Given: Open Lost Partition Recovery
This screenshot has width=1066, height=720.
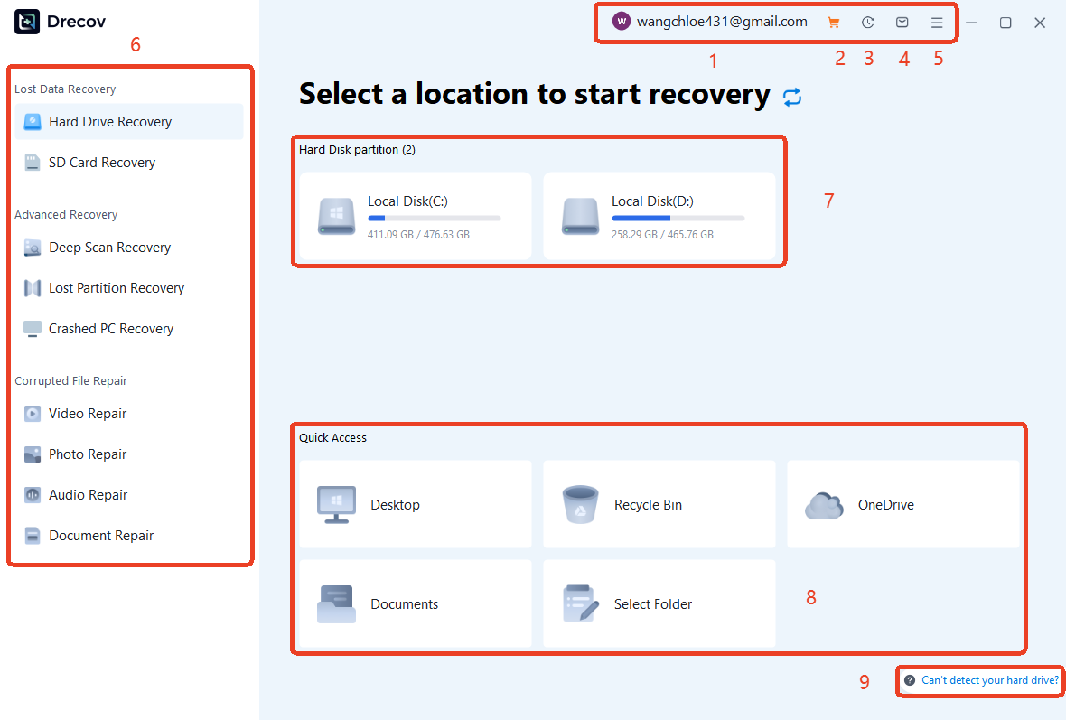Looking at the screenshot, I should coord(117,288).
